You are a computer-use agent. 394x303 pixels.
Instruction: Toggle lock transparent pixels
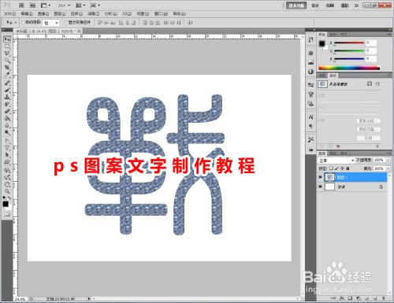(331, 168)
